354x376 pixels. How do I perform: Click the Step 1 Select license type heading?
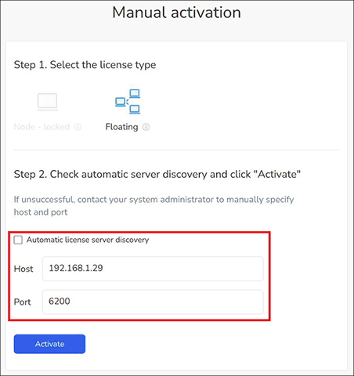tap(85, 65)
